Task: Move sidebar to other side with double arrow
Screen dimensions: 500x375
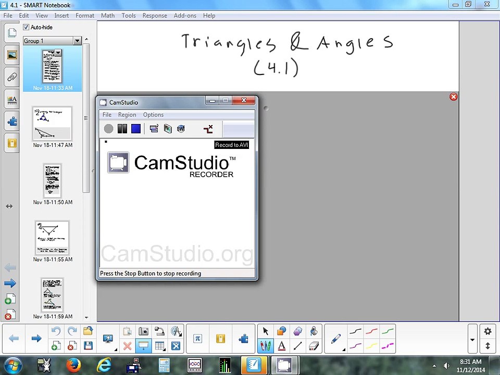Action: [x=9, y=206]
